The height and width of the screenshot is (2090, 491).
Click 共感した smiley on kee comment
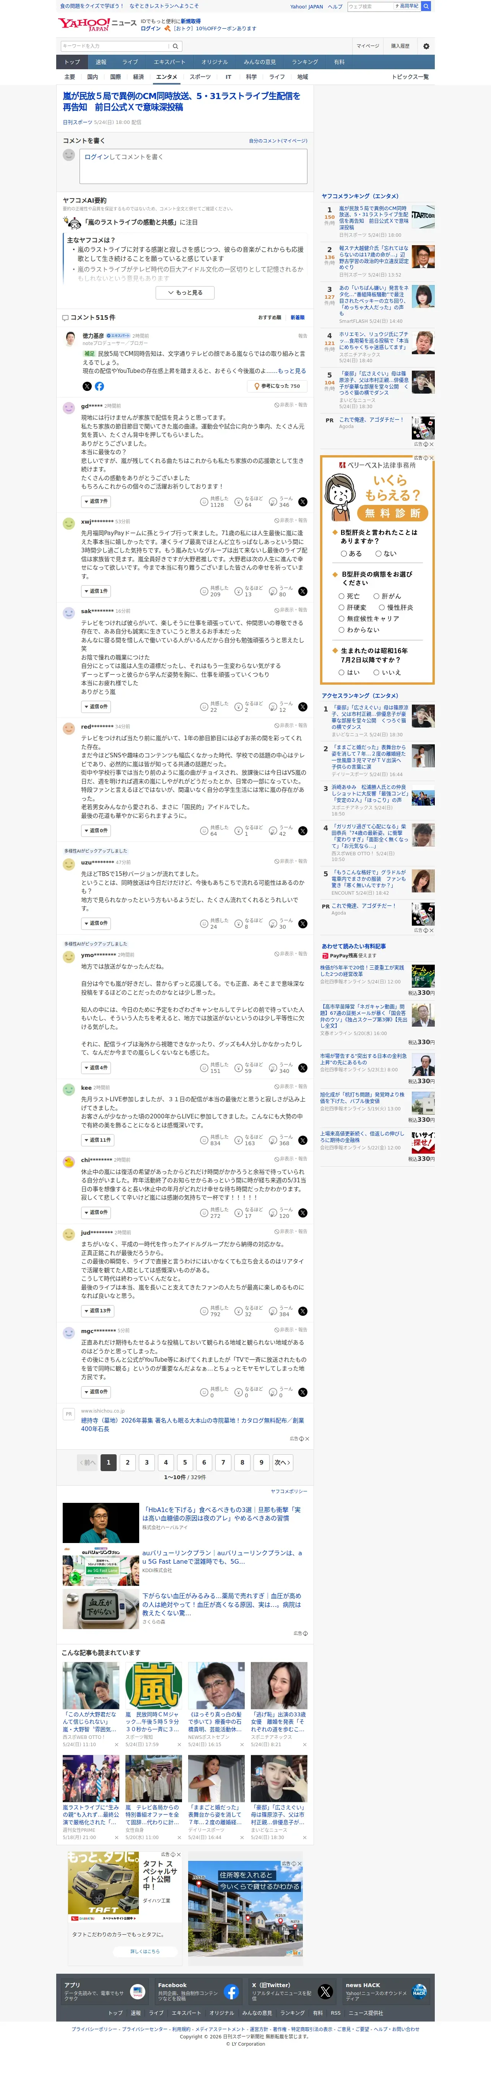pyautogui.click(x=205, y=1140)
